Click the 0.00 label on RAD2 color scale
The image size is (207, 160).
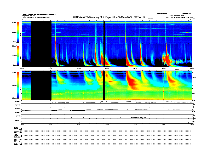[x=15, y=42]
